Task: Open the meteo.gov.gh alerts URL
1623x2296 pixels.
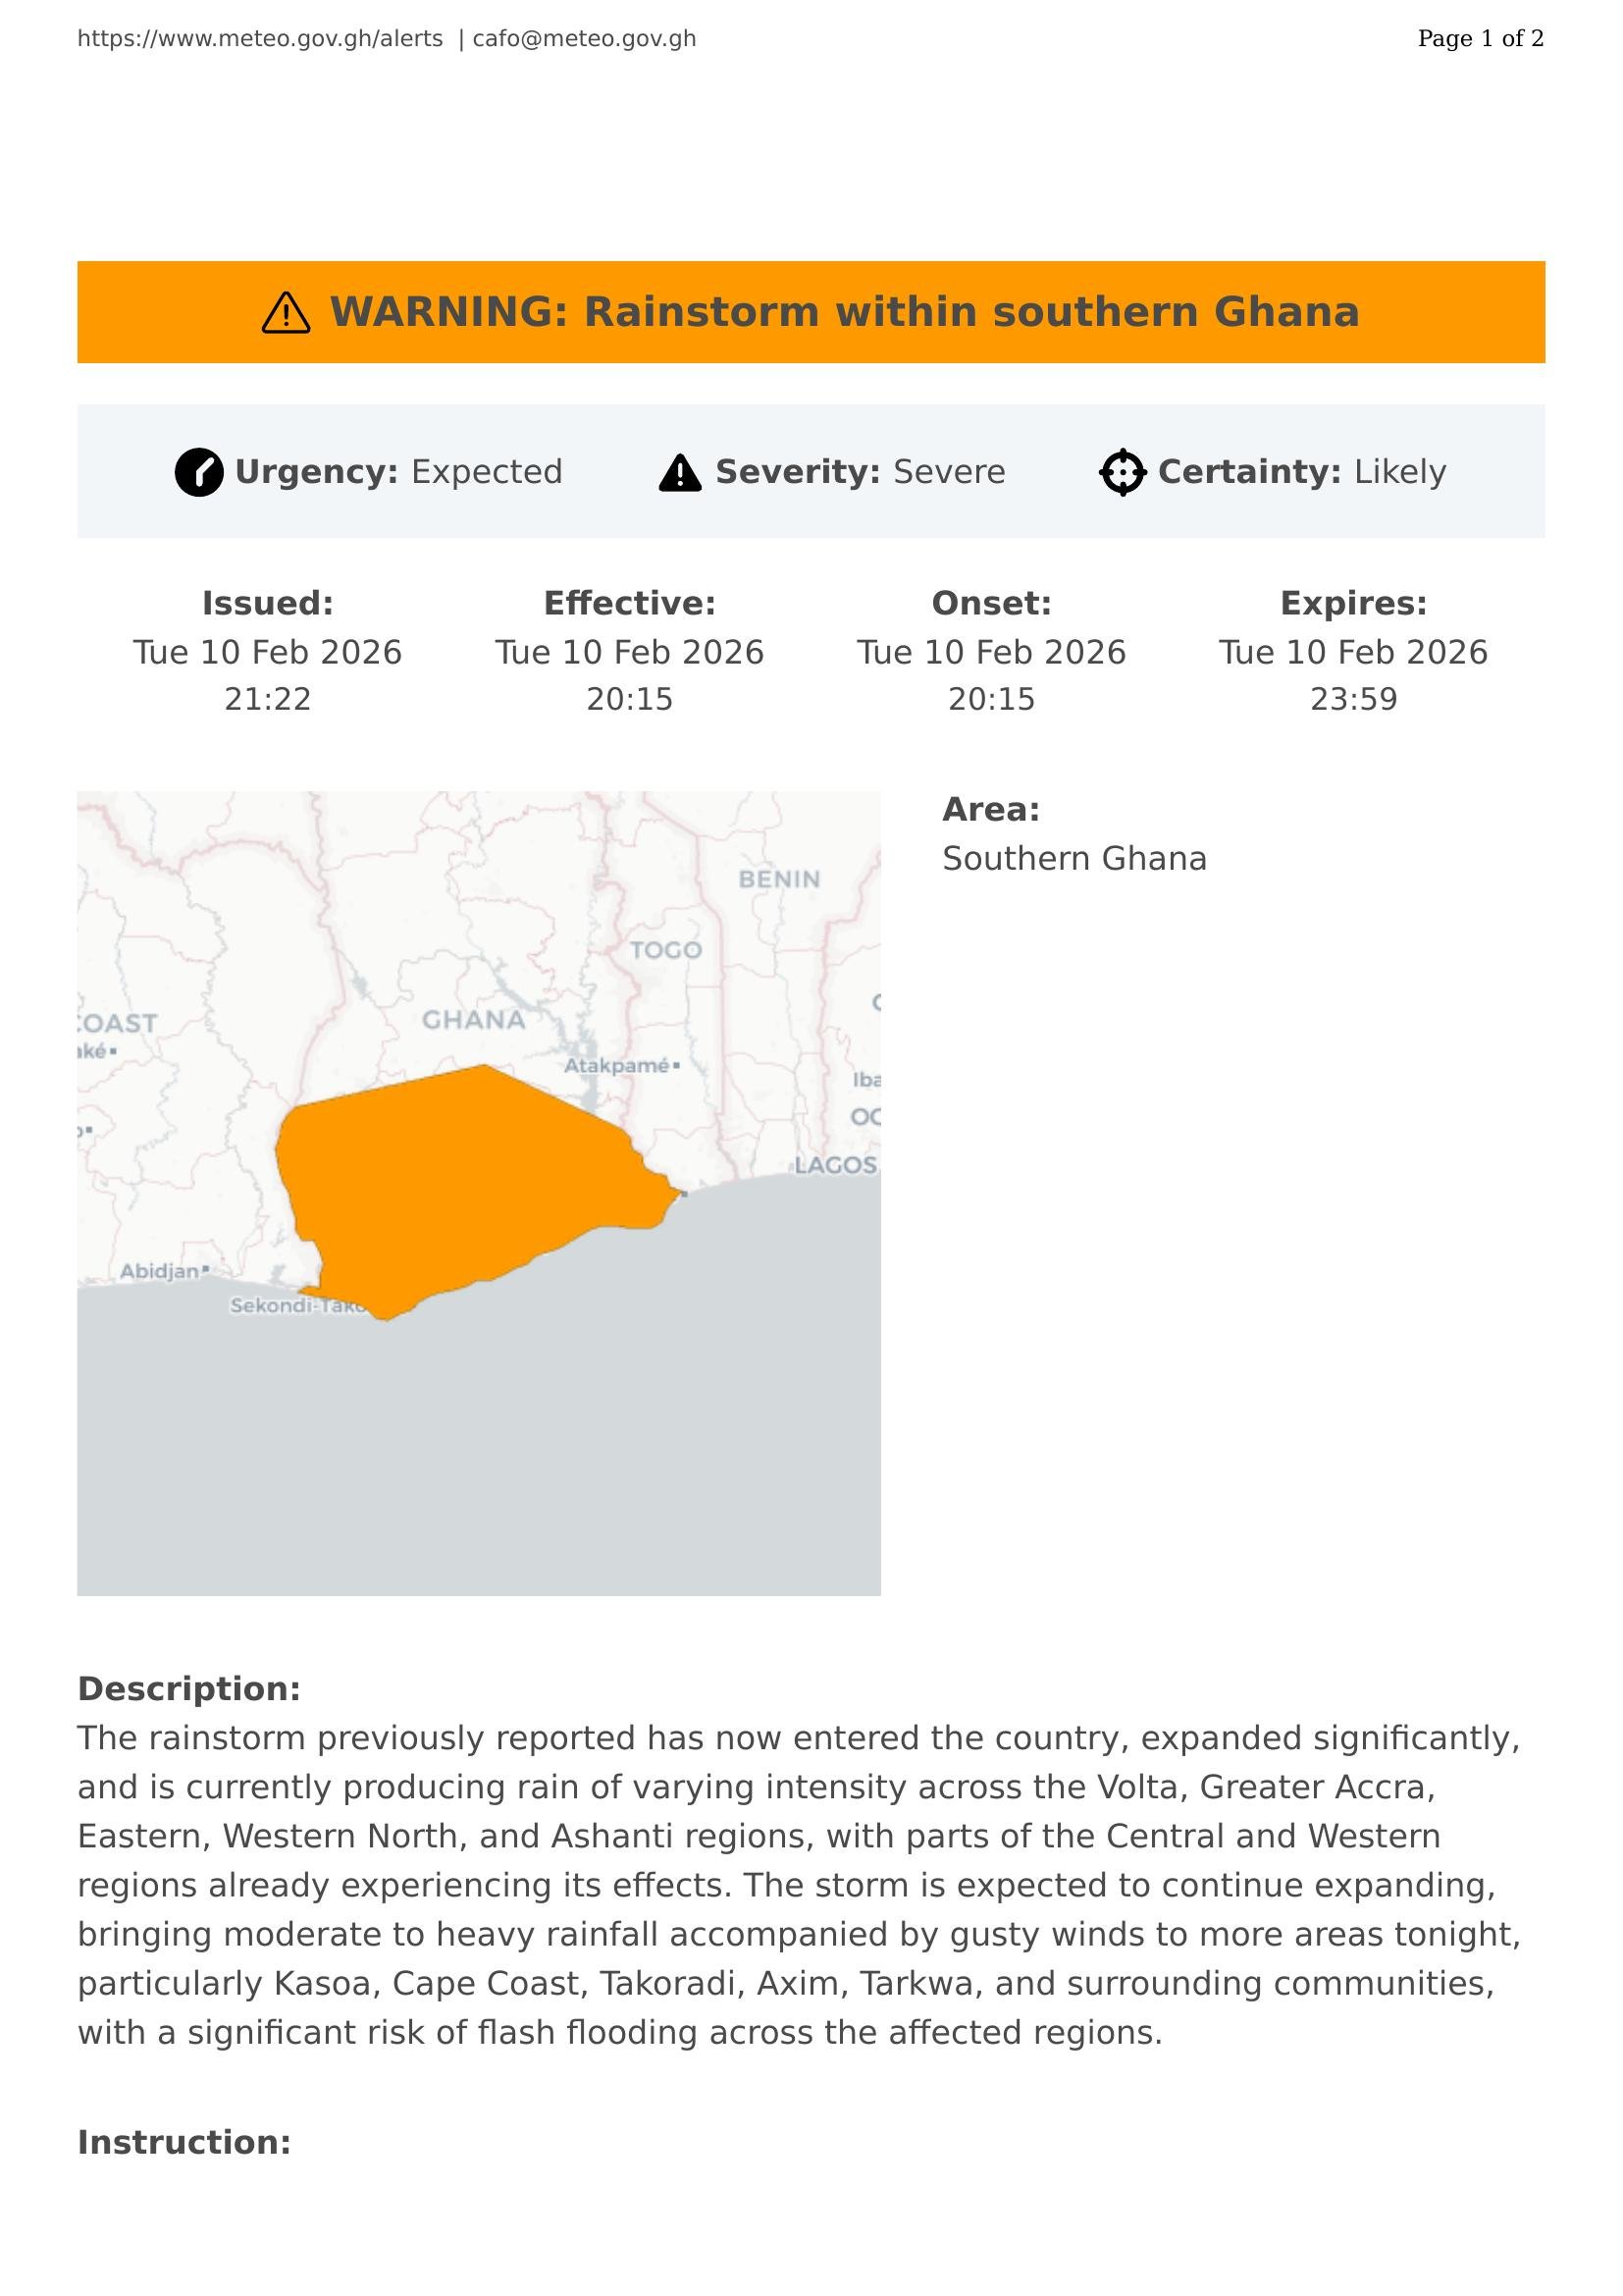Action: [x=260, y=39]
